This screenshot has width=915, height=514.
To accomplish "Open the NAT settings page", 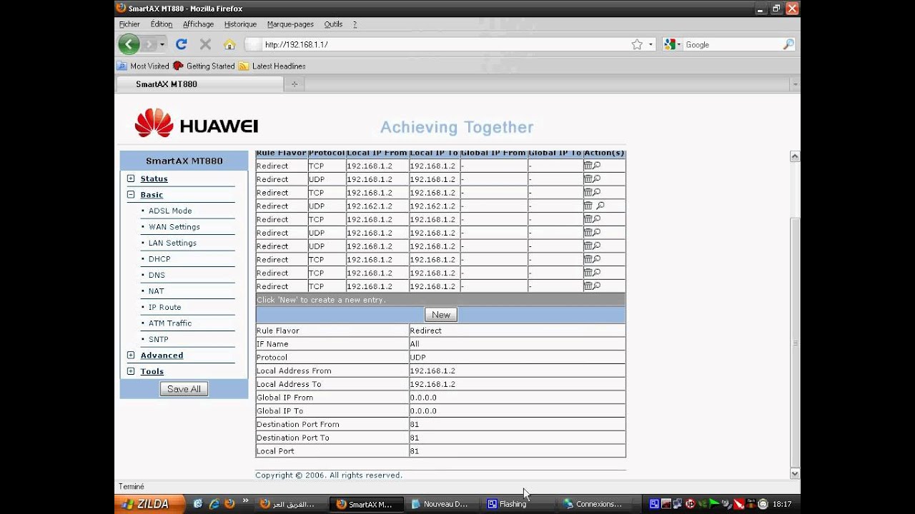I will click(x=157, y=291).
